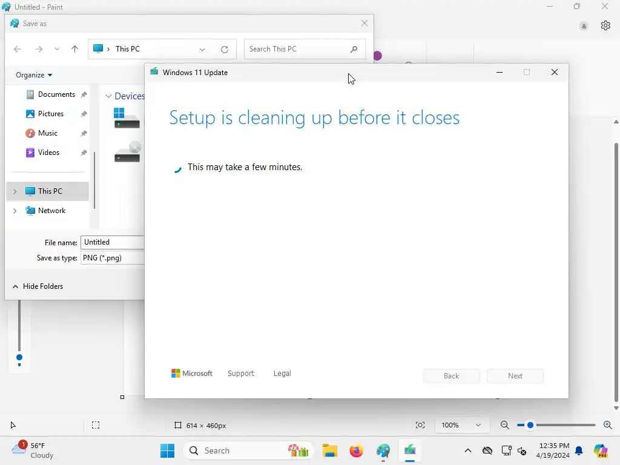Image resolution: width=620 pixels, height=465 pixels.
Task: Open the Windows Start menu
Action: [x=167, y=450]
